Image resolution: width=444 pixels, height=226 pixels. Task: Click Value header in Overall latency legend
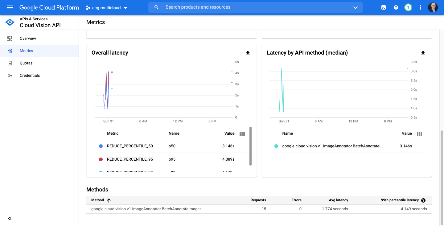click(x=229, y=134)
